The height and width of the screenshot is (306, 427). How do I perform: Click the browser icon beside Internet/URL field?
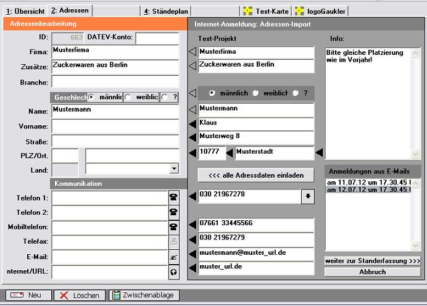[x=174, y=271]
